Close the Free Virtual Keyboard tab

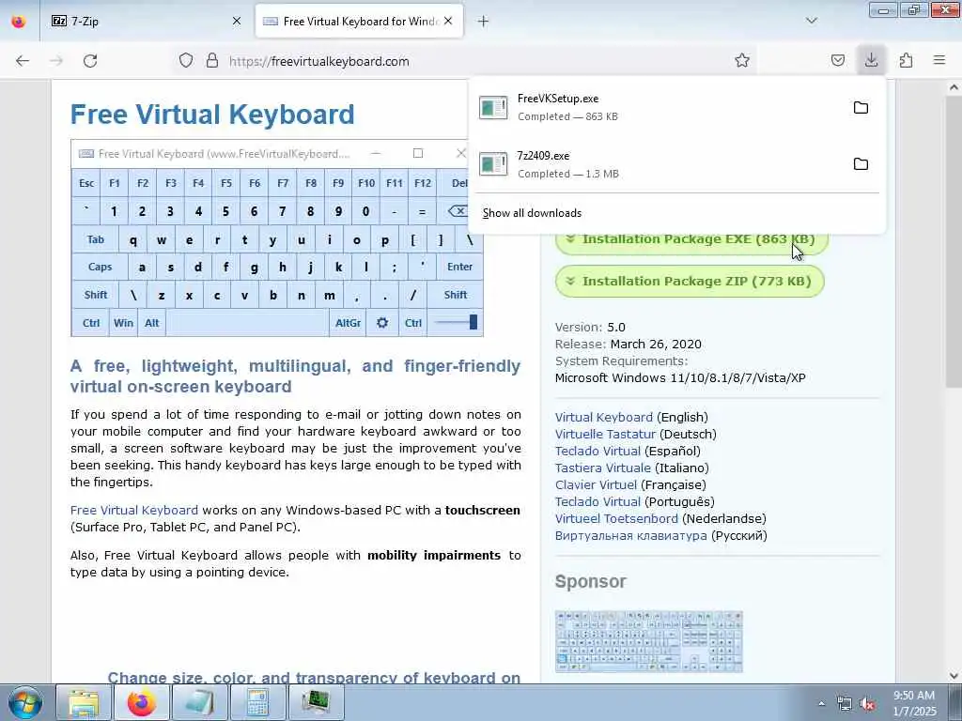click(x=448, y=21)
